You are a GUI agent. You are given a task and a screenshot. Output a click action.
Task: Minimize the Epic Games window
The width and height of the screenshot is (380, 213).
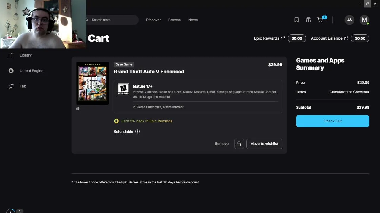click(x=360, y=4)
